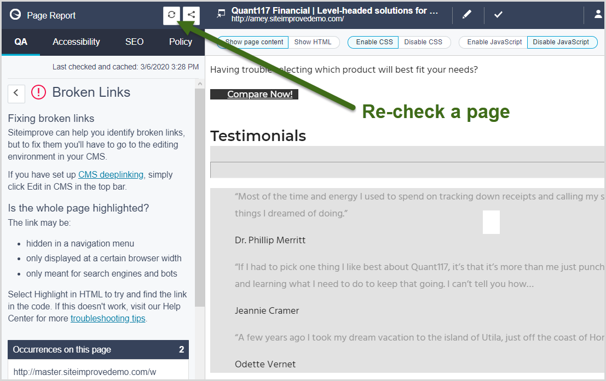This screenshot has width=606, height=381.
Task: Select the Disable CSS option
Action: [x=423, y=42]
